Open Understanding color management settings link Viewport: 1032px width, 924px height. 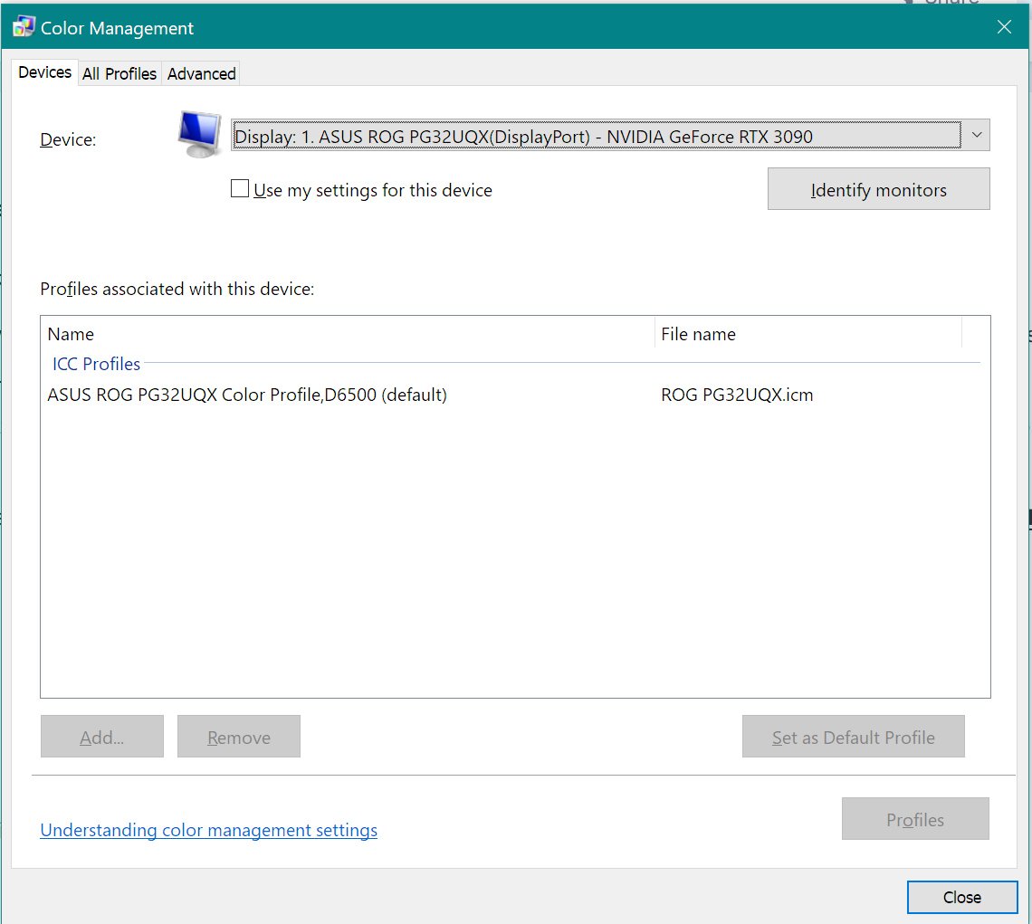click(x=208, y=830)
